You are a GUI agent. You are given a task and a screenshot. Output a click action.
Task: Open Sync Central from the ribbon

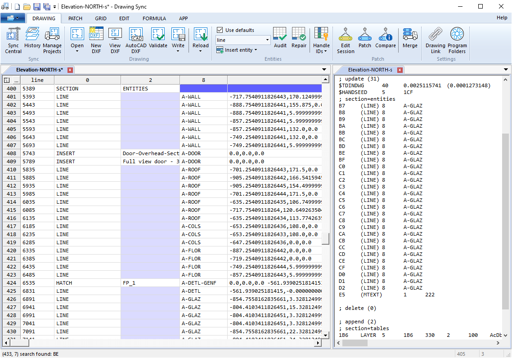[x=13, y=40]
